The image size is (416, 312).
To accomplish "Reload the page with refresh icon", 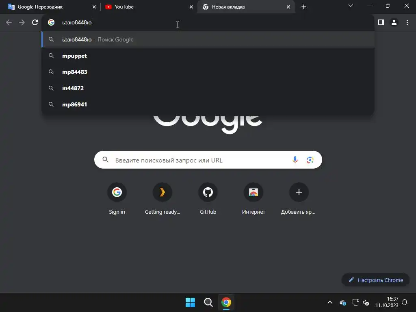I will pyautogui.click(x=35, y=22).
